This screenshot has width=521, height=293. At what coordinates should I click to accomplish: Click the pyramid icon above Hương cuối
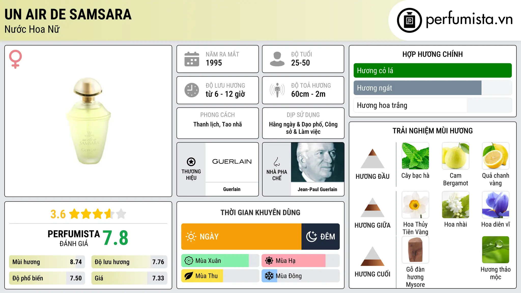click(372, 256)
